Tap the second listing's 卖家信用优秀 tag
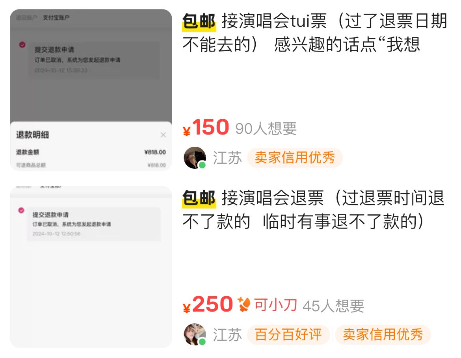 pyautogui.click(x=383, y=334)
